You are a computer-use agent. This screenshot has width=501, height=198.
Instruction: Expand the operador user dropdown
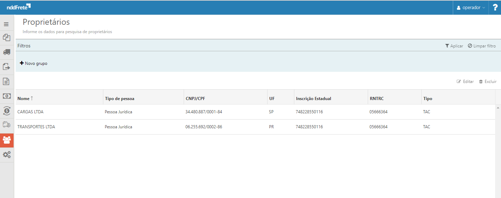coord(471,8)
